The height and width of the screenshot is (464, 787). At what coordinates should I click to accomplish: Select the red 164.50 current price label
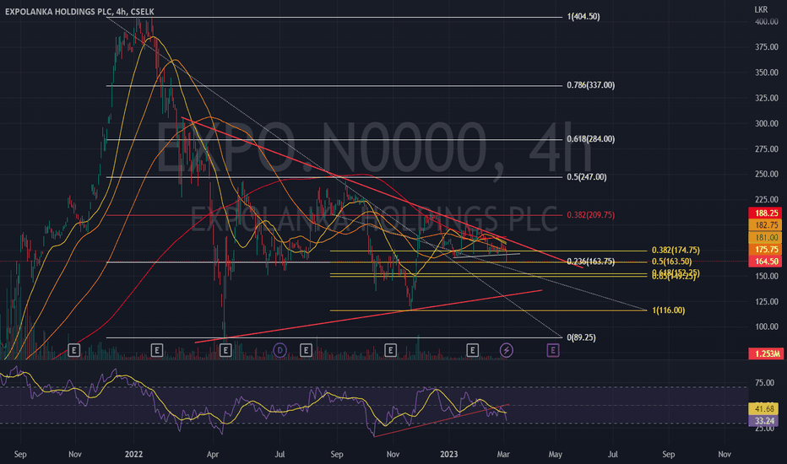click(765, 262)
